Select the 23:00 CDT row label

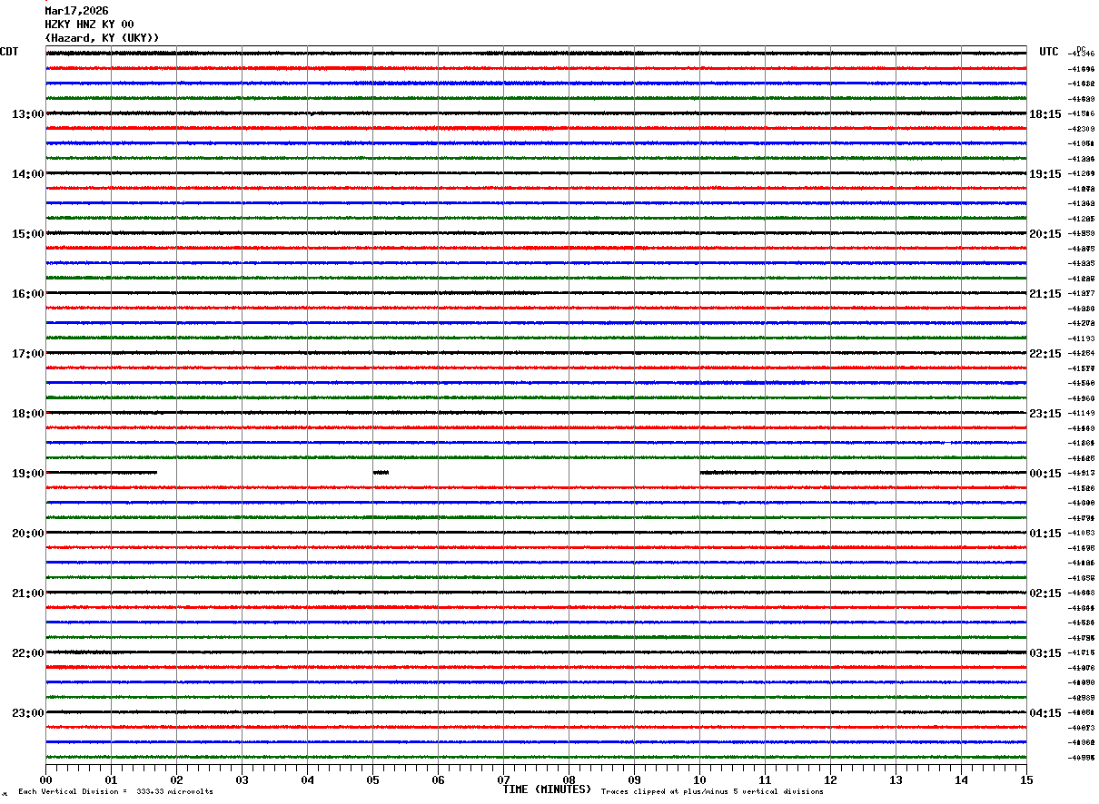pyautogui.click(x=28, y=713)
